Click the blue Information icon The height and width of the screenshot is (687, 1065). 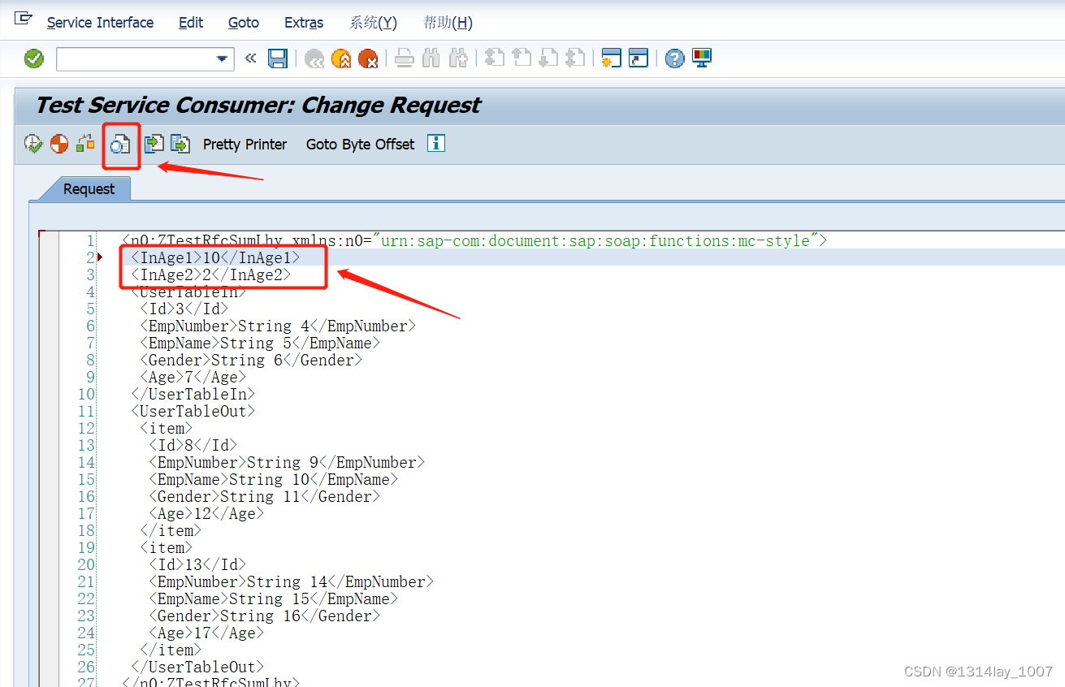tap(436, 144)
